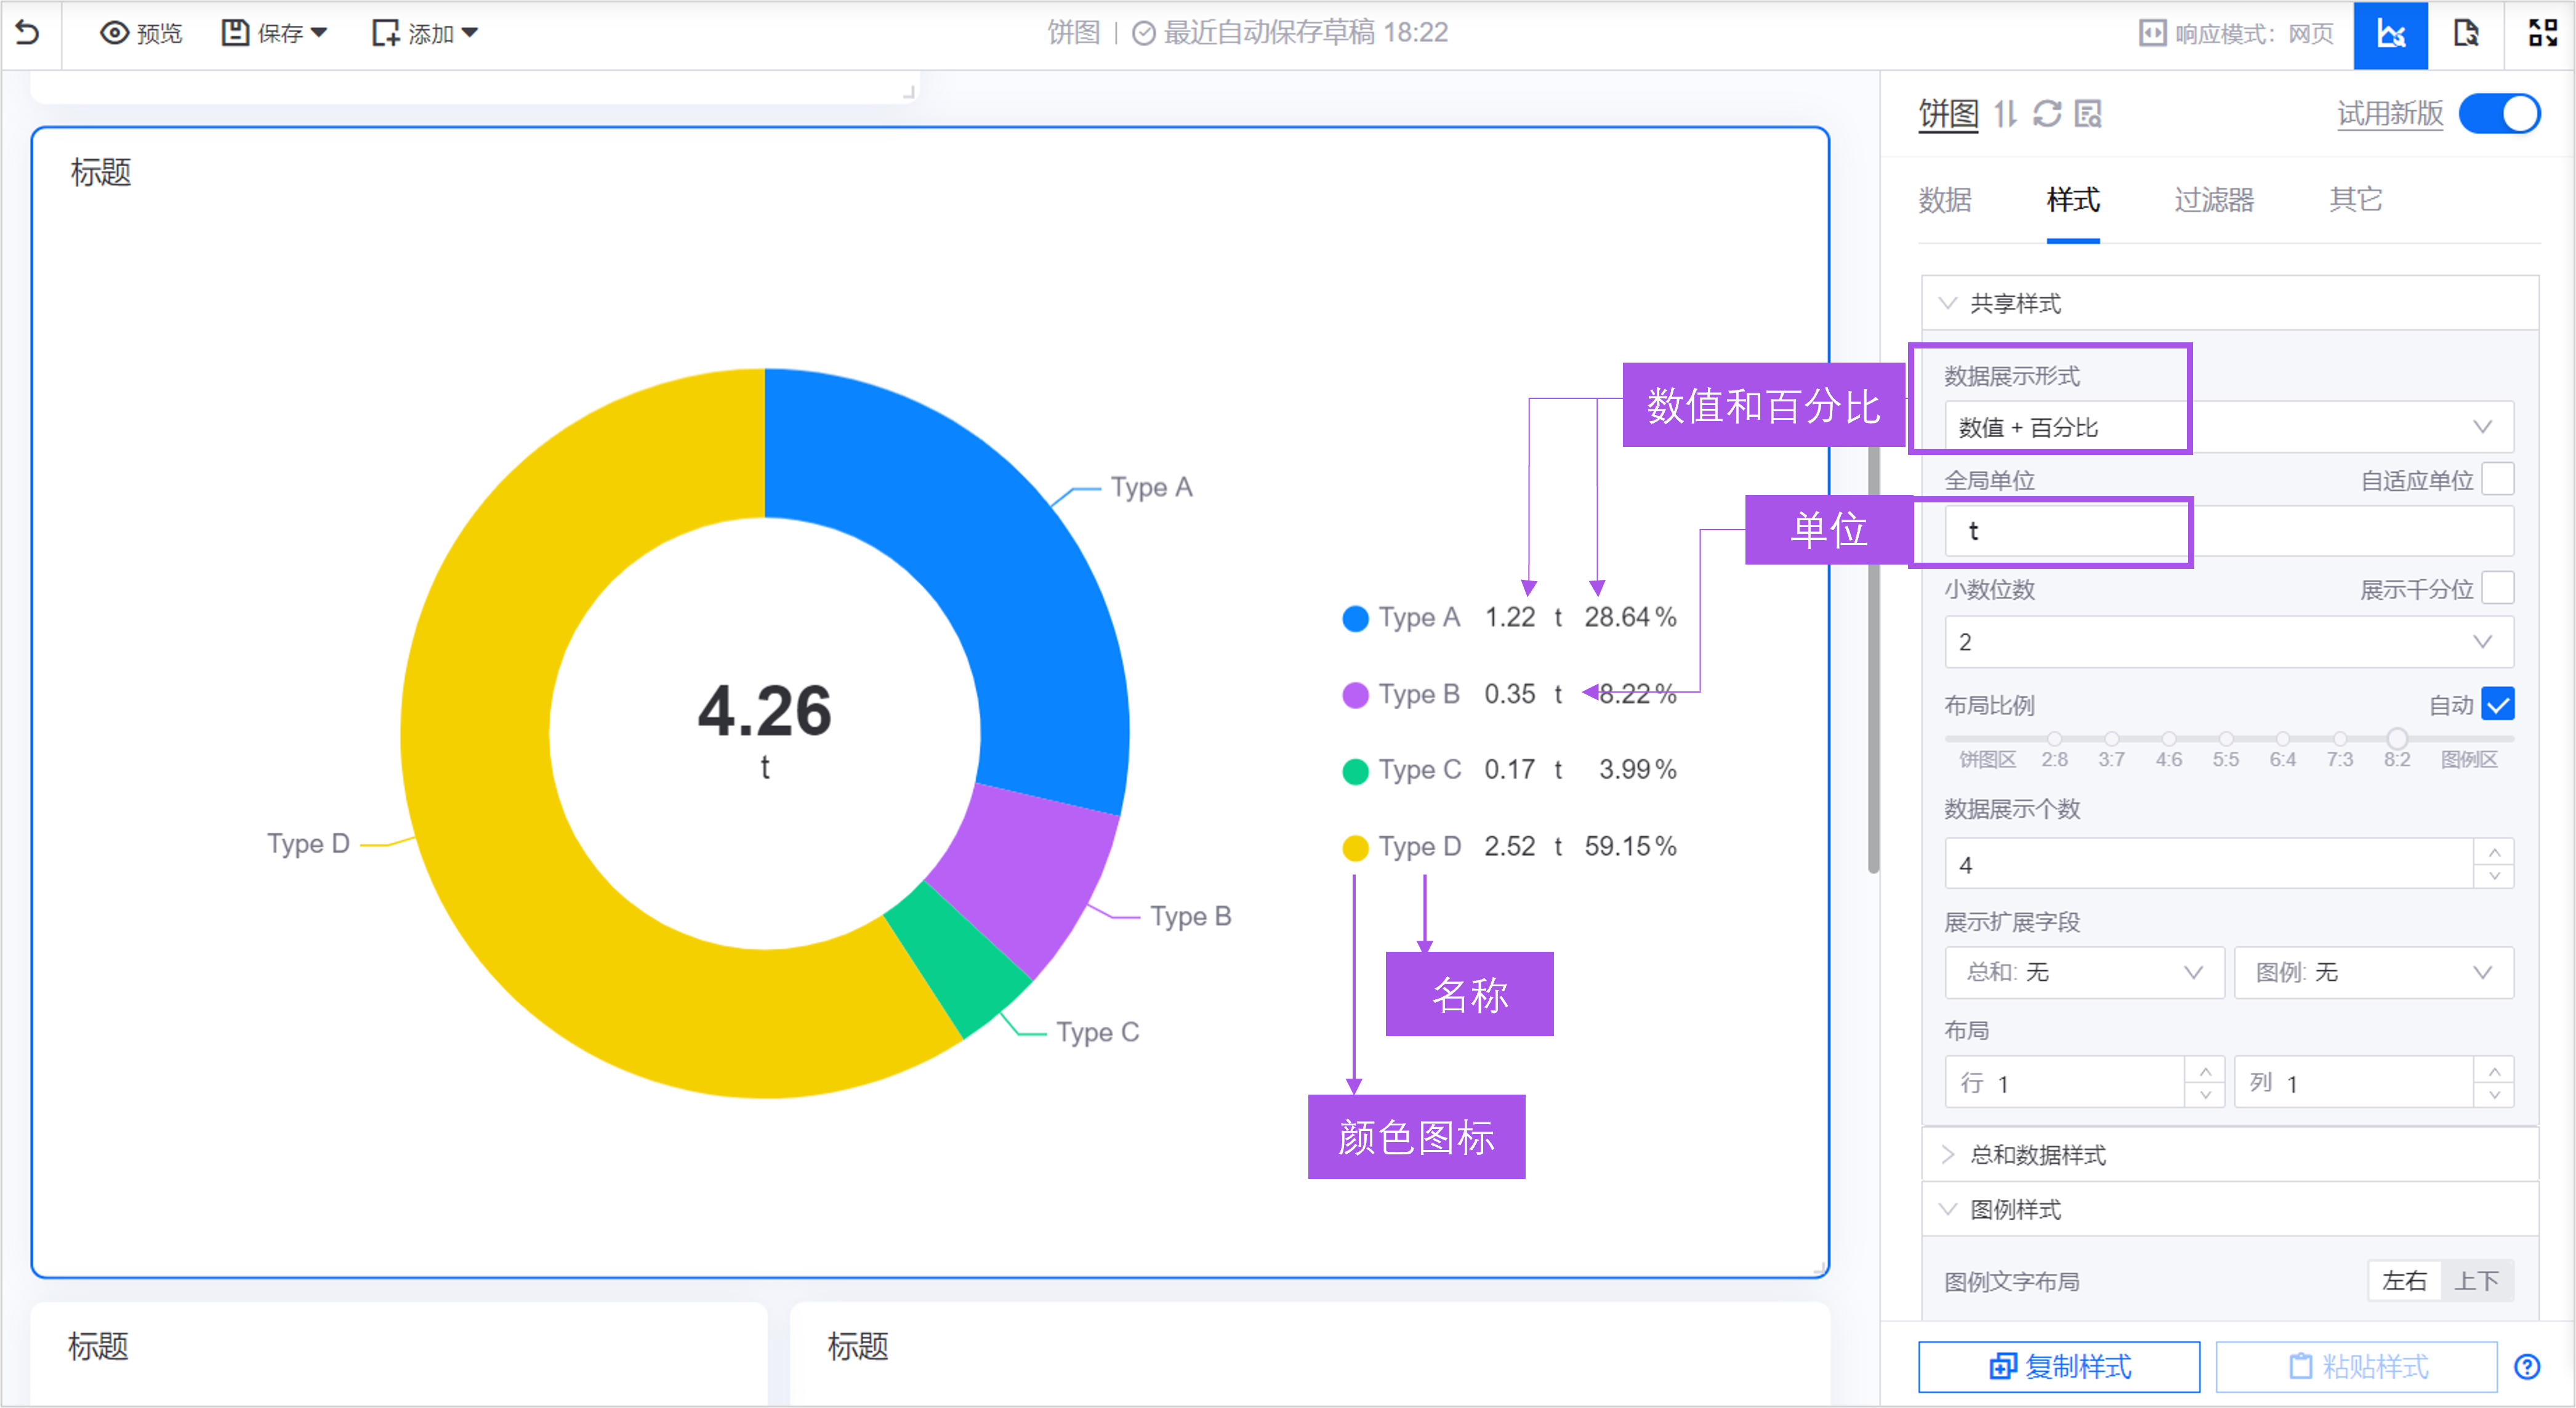The width and height of the screenshot is (2576, 1408).
Task: Expand the 总和数据样式 section
Action: [x=2037, y=1155]
